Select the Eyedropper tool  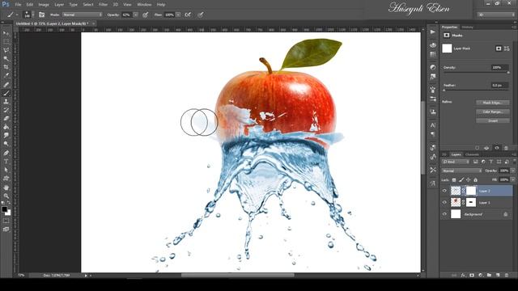click(x=6, y=75)
